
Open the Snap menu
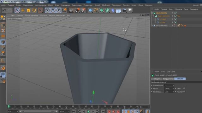pos(57,5)
